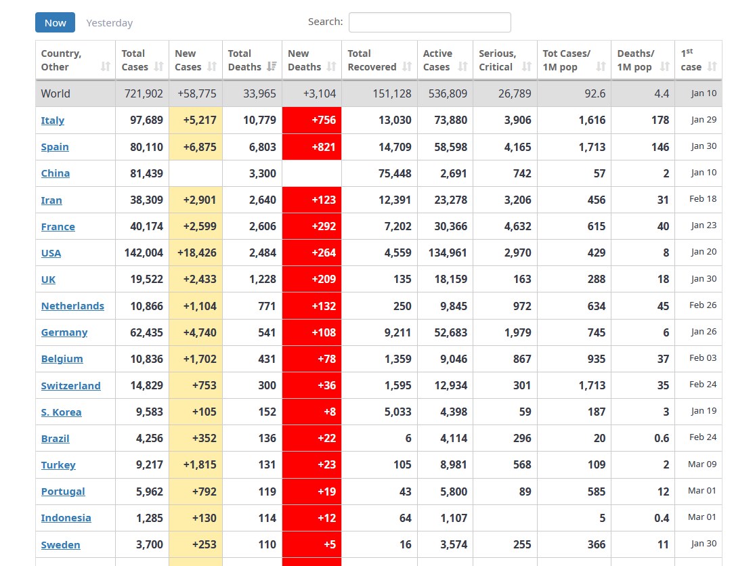Image resolution: width=755 pixels, height=566 pixels.
Task: Follow the Netherlands country link
Action: coord(72,306)
